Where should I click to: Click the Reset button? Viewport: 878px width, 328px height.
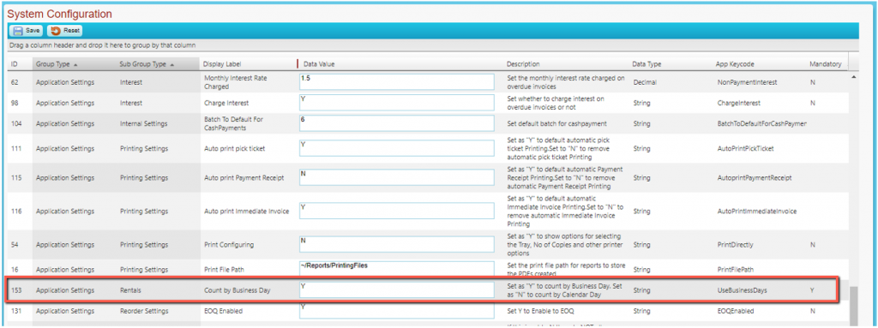click(65, 31)
